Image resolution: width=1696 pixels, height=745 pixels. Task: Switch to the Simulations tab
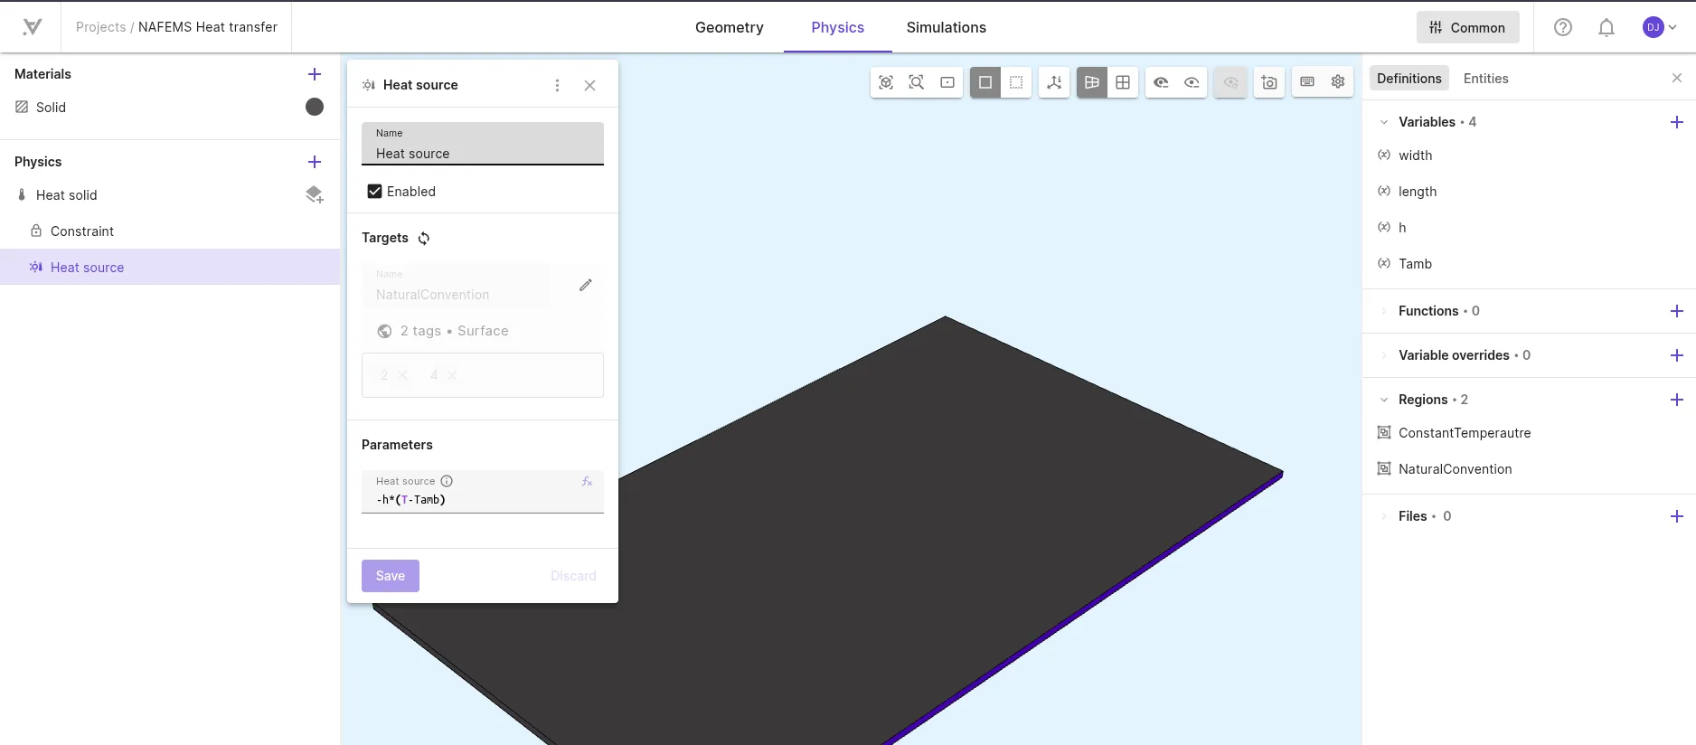tap(947, 27)
